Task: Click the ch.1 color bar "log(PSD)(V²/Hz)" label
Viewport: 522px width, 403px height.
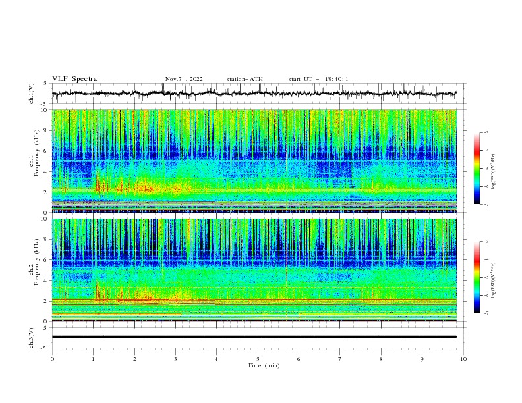Action: (493, 171)
